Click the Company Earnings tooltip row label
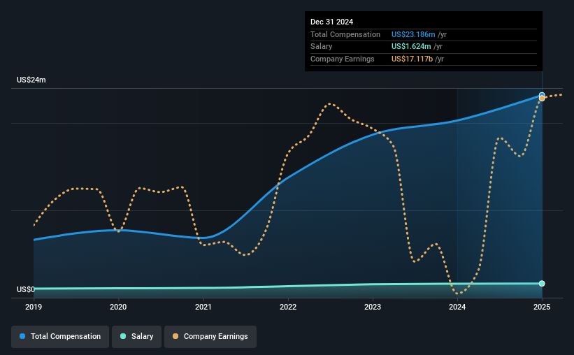The image size is (574, 355). point(343,59)
